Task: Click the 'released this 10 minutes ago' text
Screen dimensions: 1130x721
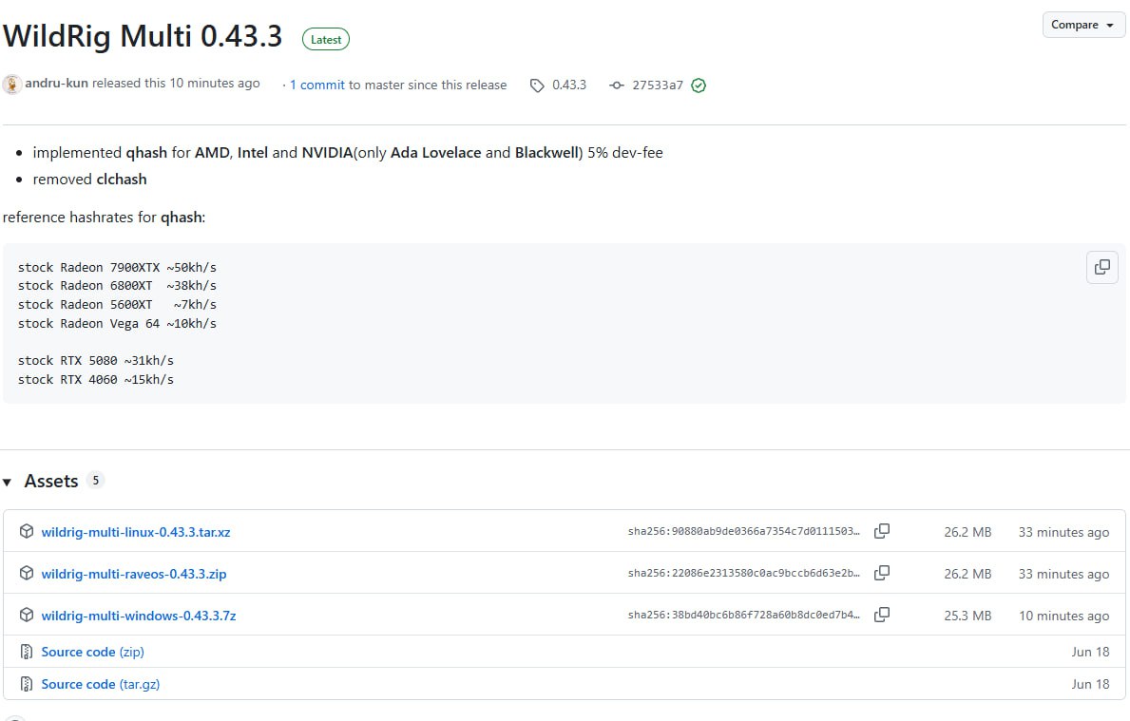Action: (x=176, y=84)
